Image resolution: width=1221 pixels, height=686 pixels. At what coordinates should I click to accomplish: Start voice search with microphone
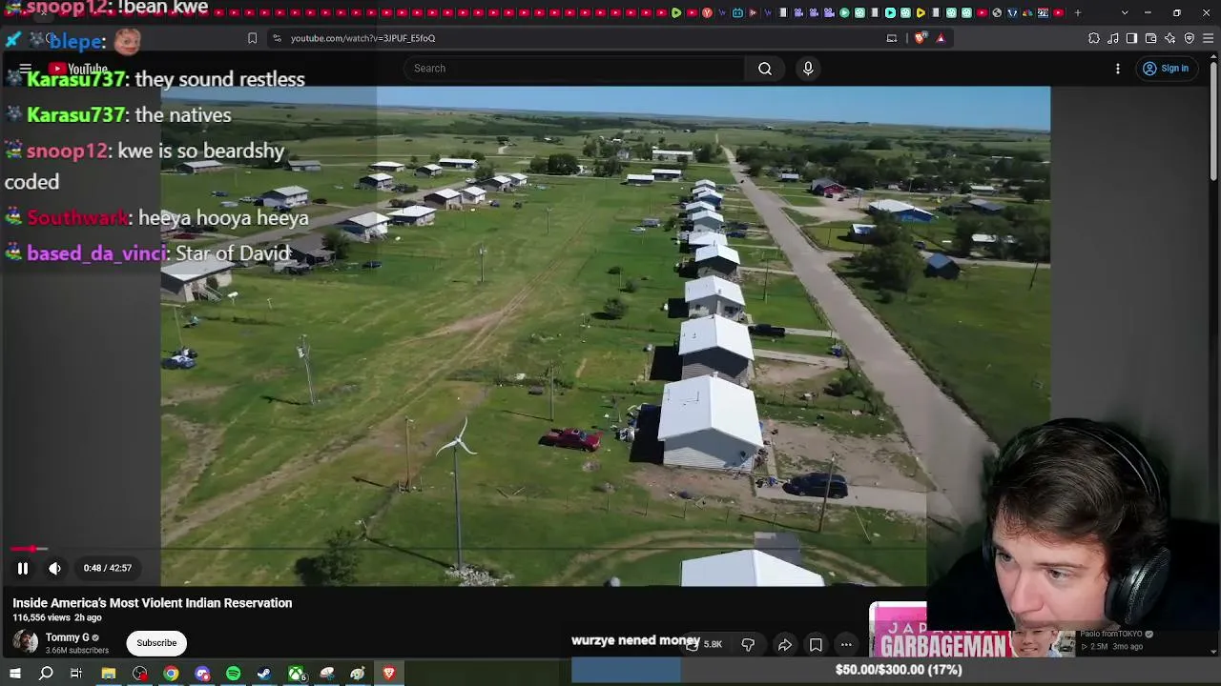(x=808, y=69)
